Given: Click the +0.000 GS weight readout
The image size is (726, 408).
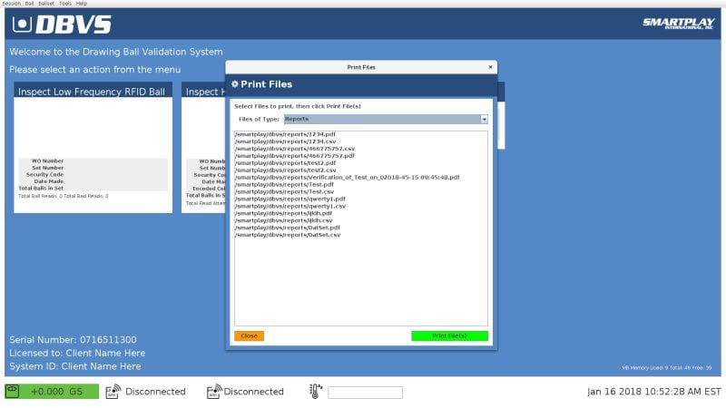Looking at the screenshot, I should [x=56, y=392].
